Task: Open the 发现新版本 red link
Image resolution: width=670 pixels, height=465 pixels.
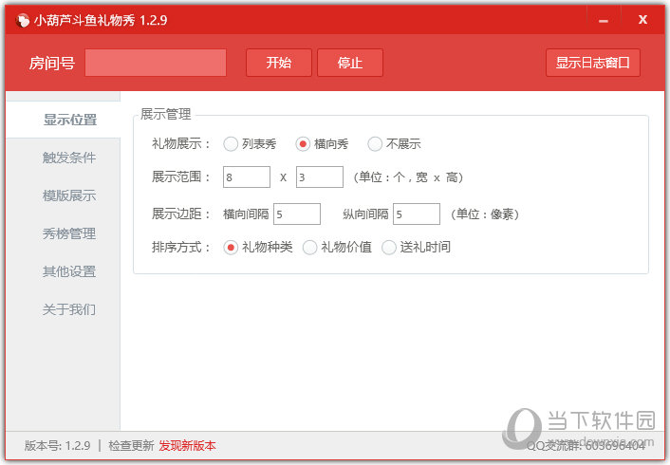Action: (187, 446)
